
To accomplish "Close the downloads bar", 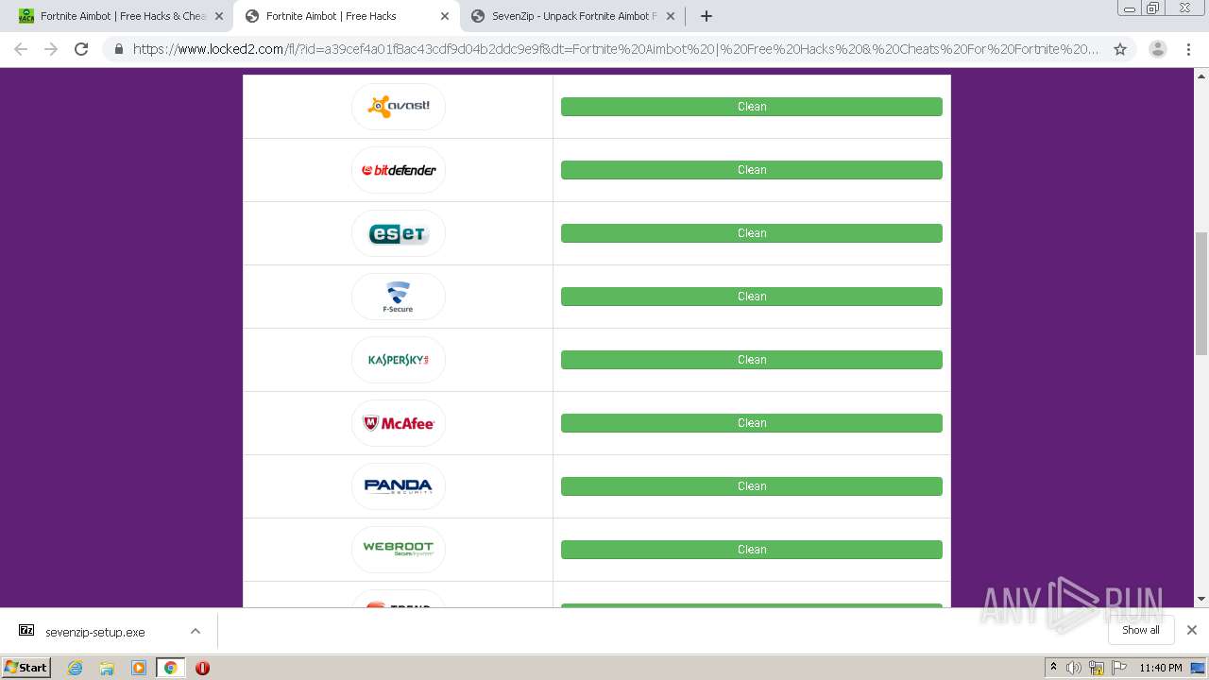I will (1191, 630).
